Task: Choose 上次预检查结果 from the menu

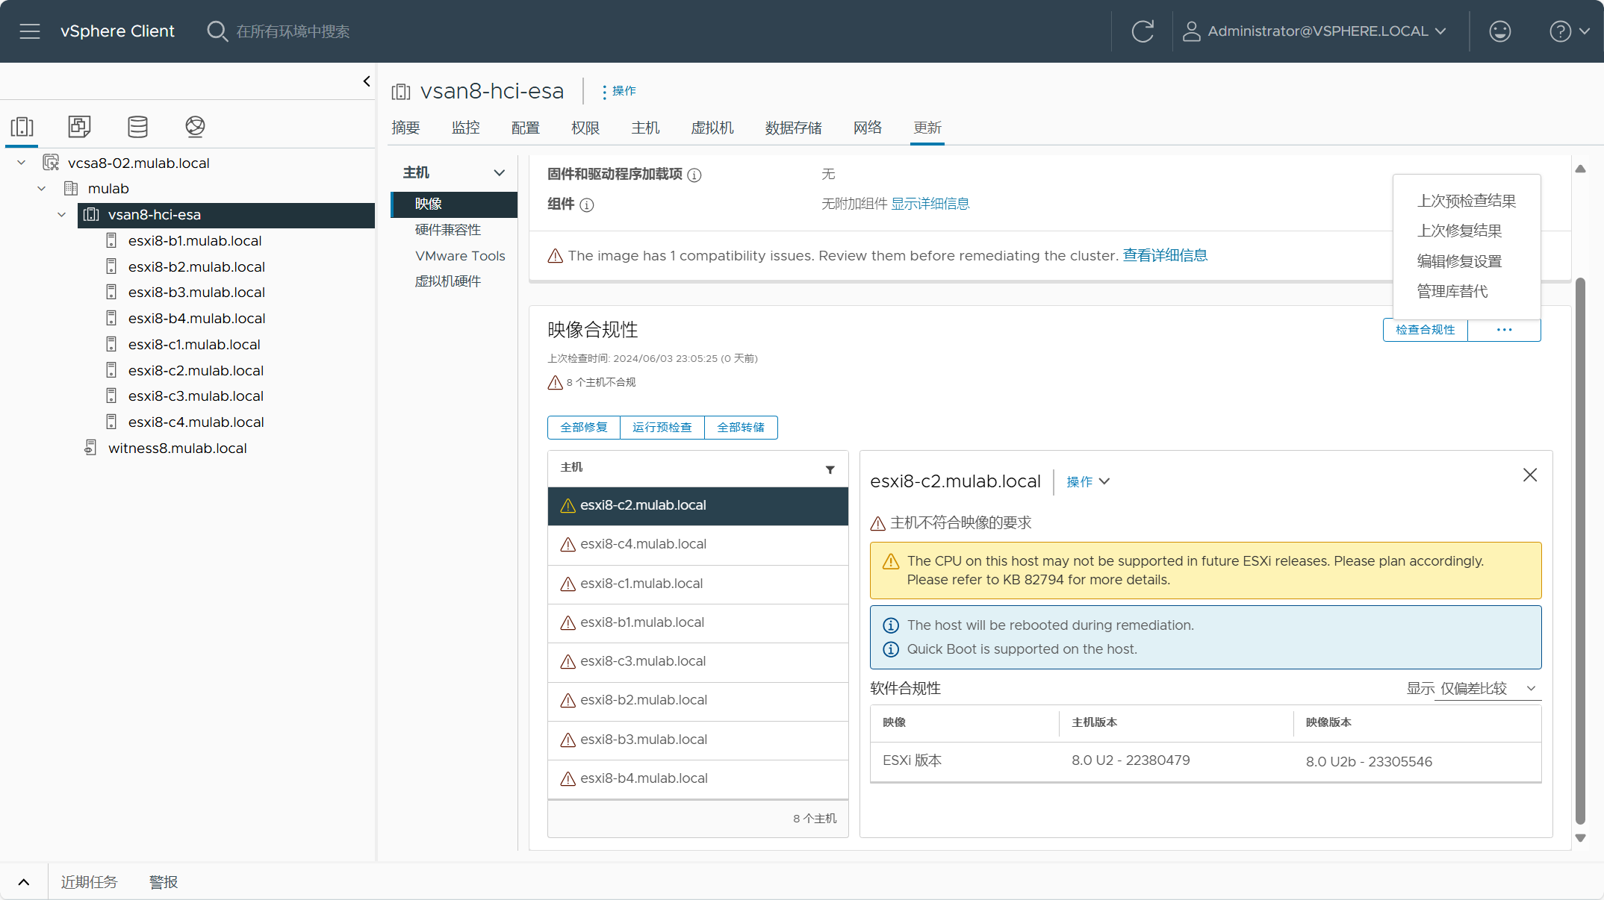Action: tap(1466, 201)
